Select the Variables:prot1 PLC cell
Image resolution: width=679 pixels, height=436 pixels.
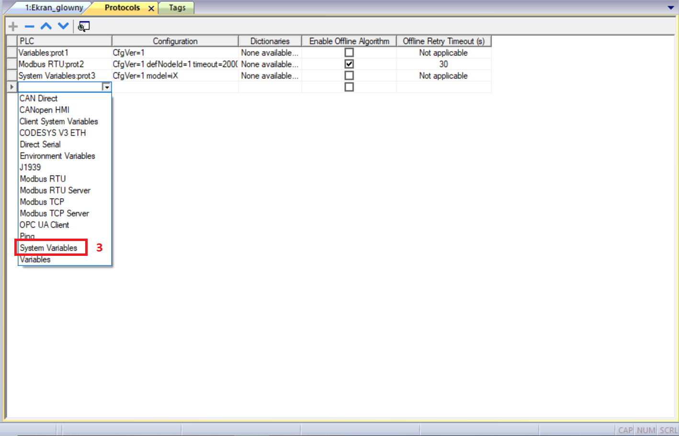[x=65, y=53]
